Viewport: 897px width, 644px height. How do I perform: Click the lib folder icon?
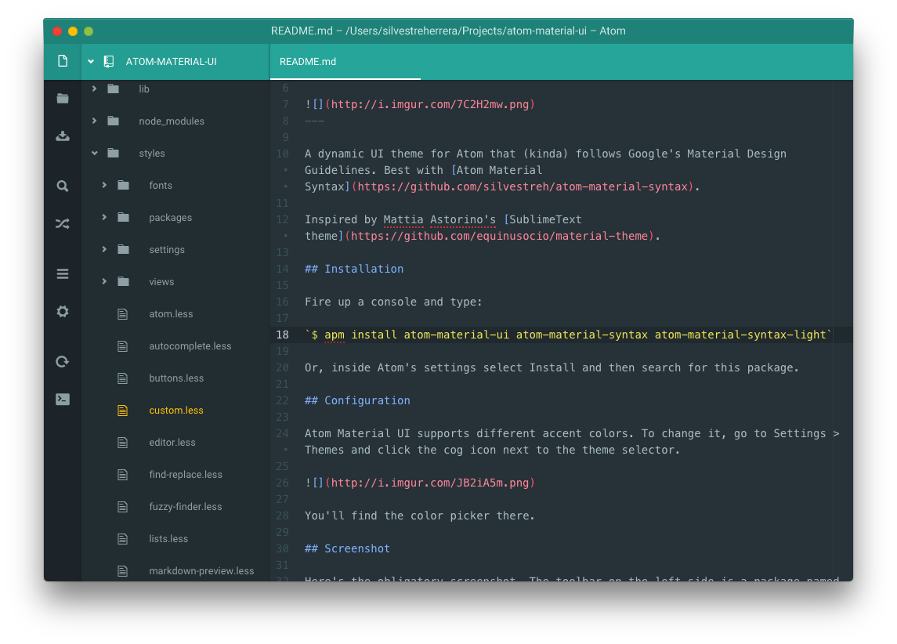pyautogui.click(x=114, y=89)
